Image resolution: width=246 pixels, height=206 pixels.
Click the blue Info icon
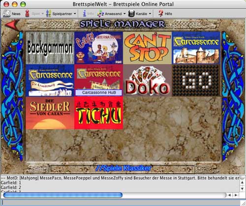(85, 14)
